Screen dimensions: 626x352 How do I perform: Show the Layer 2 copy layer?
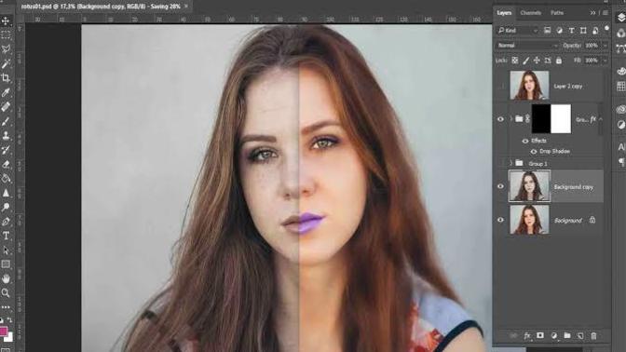click(x=501, y=86)
